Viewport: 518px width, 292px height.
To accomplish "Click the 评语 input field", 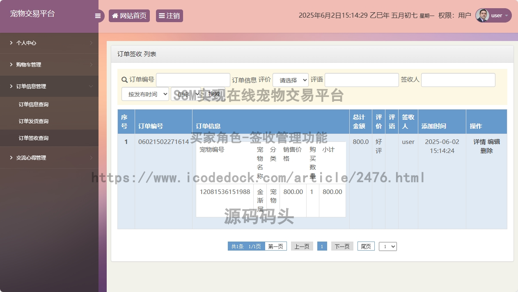I will (362, 80).
